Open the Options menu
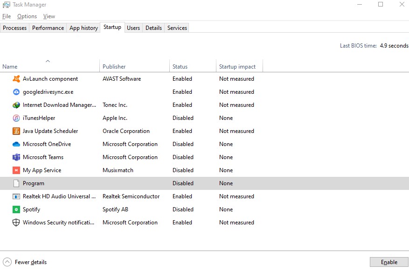Viewport: 409px width, 272px height. 27,16
